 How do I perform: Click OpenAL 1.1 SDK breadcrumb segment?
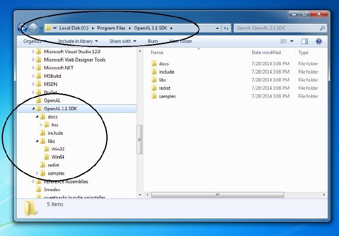pyautogui.click(x=150, y=28)
